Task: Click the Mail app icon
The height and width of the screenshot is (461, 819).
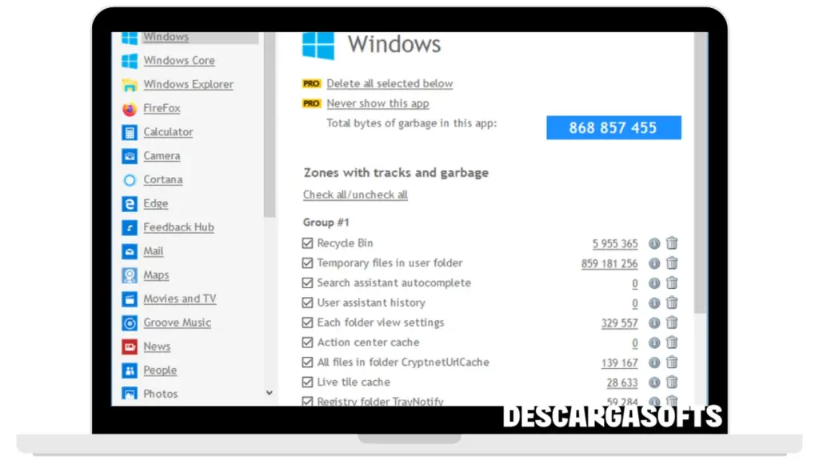Action: pos(130,251)
